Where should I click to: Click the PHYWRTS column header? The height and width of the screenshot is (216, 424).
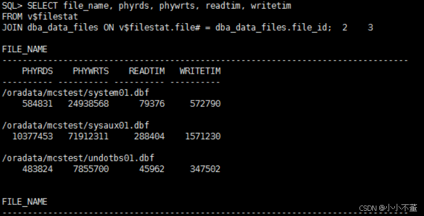(91, 71)
